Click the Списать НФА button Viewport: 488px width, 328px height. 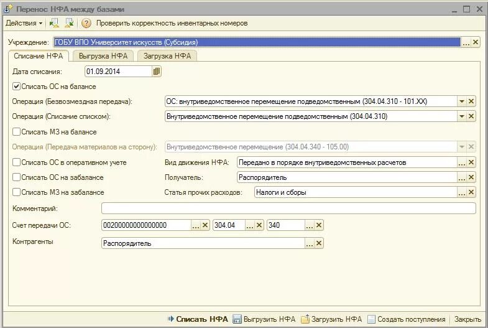pos(198,319)
